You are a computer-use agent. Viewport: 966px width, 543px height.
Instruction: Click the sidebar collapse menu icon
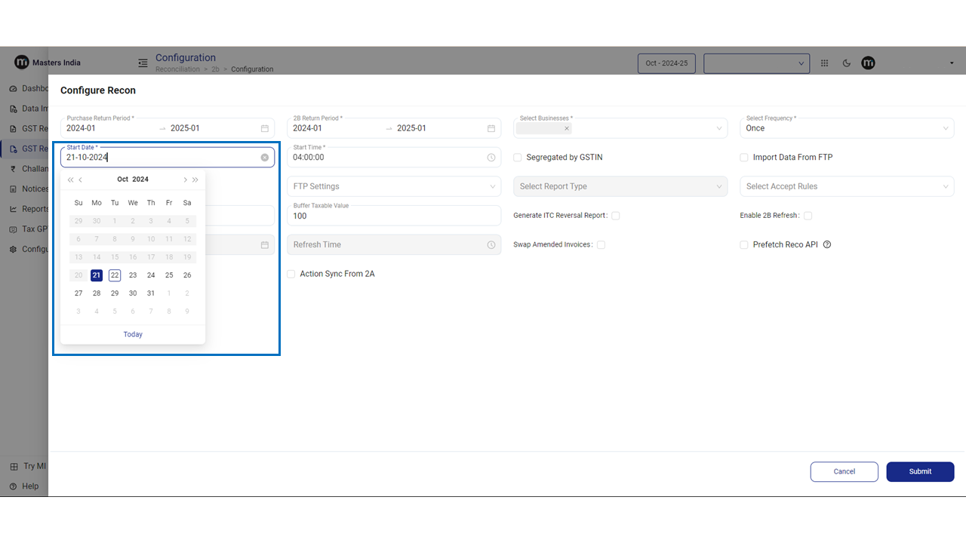[x=143, y=63]
